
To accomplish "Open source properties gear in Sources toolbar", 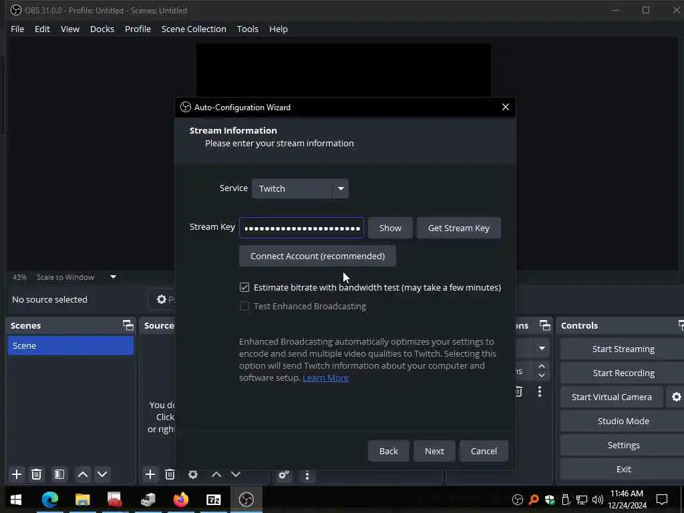I will (x=193, y=474).
